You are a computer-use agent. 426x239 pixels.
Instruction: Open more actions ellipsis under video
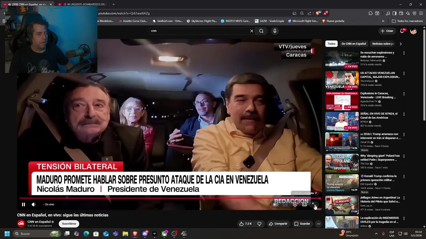coord(319,224)
